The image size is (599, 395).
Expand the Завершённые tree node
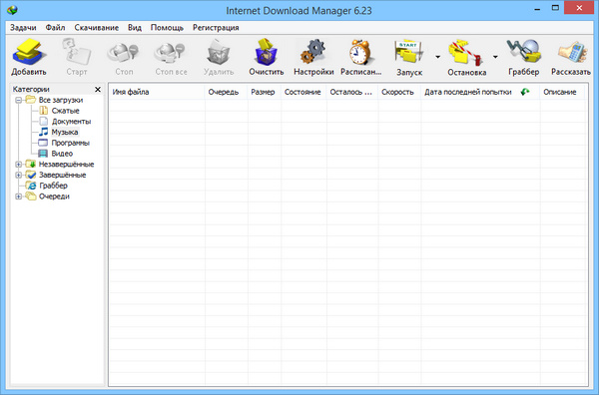coord(18,175)
